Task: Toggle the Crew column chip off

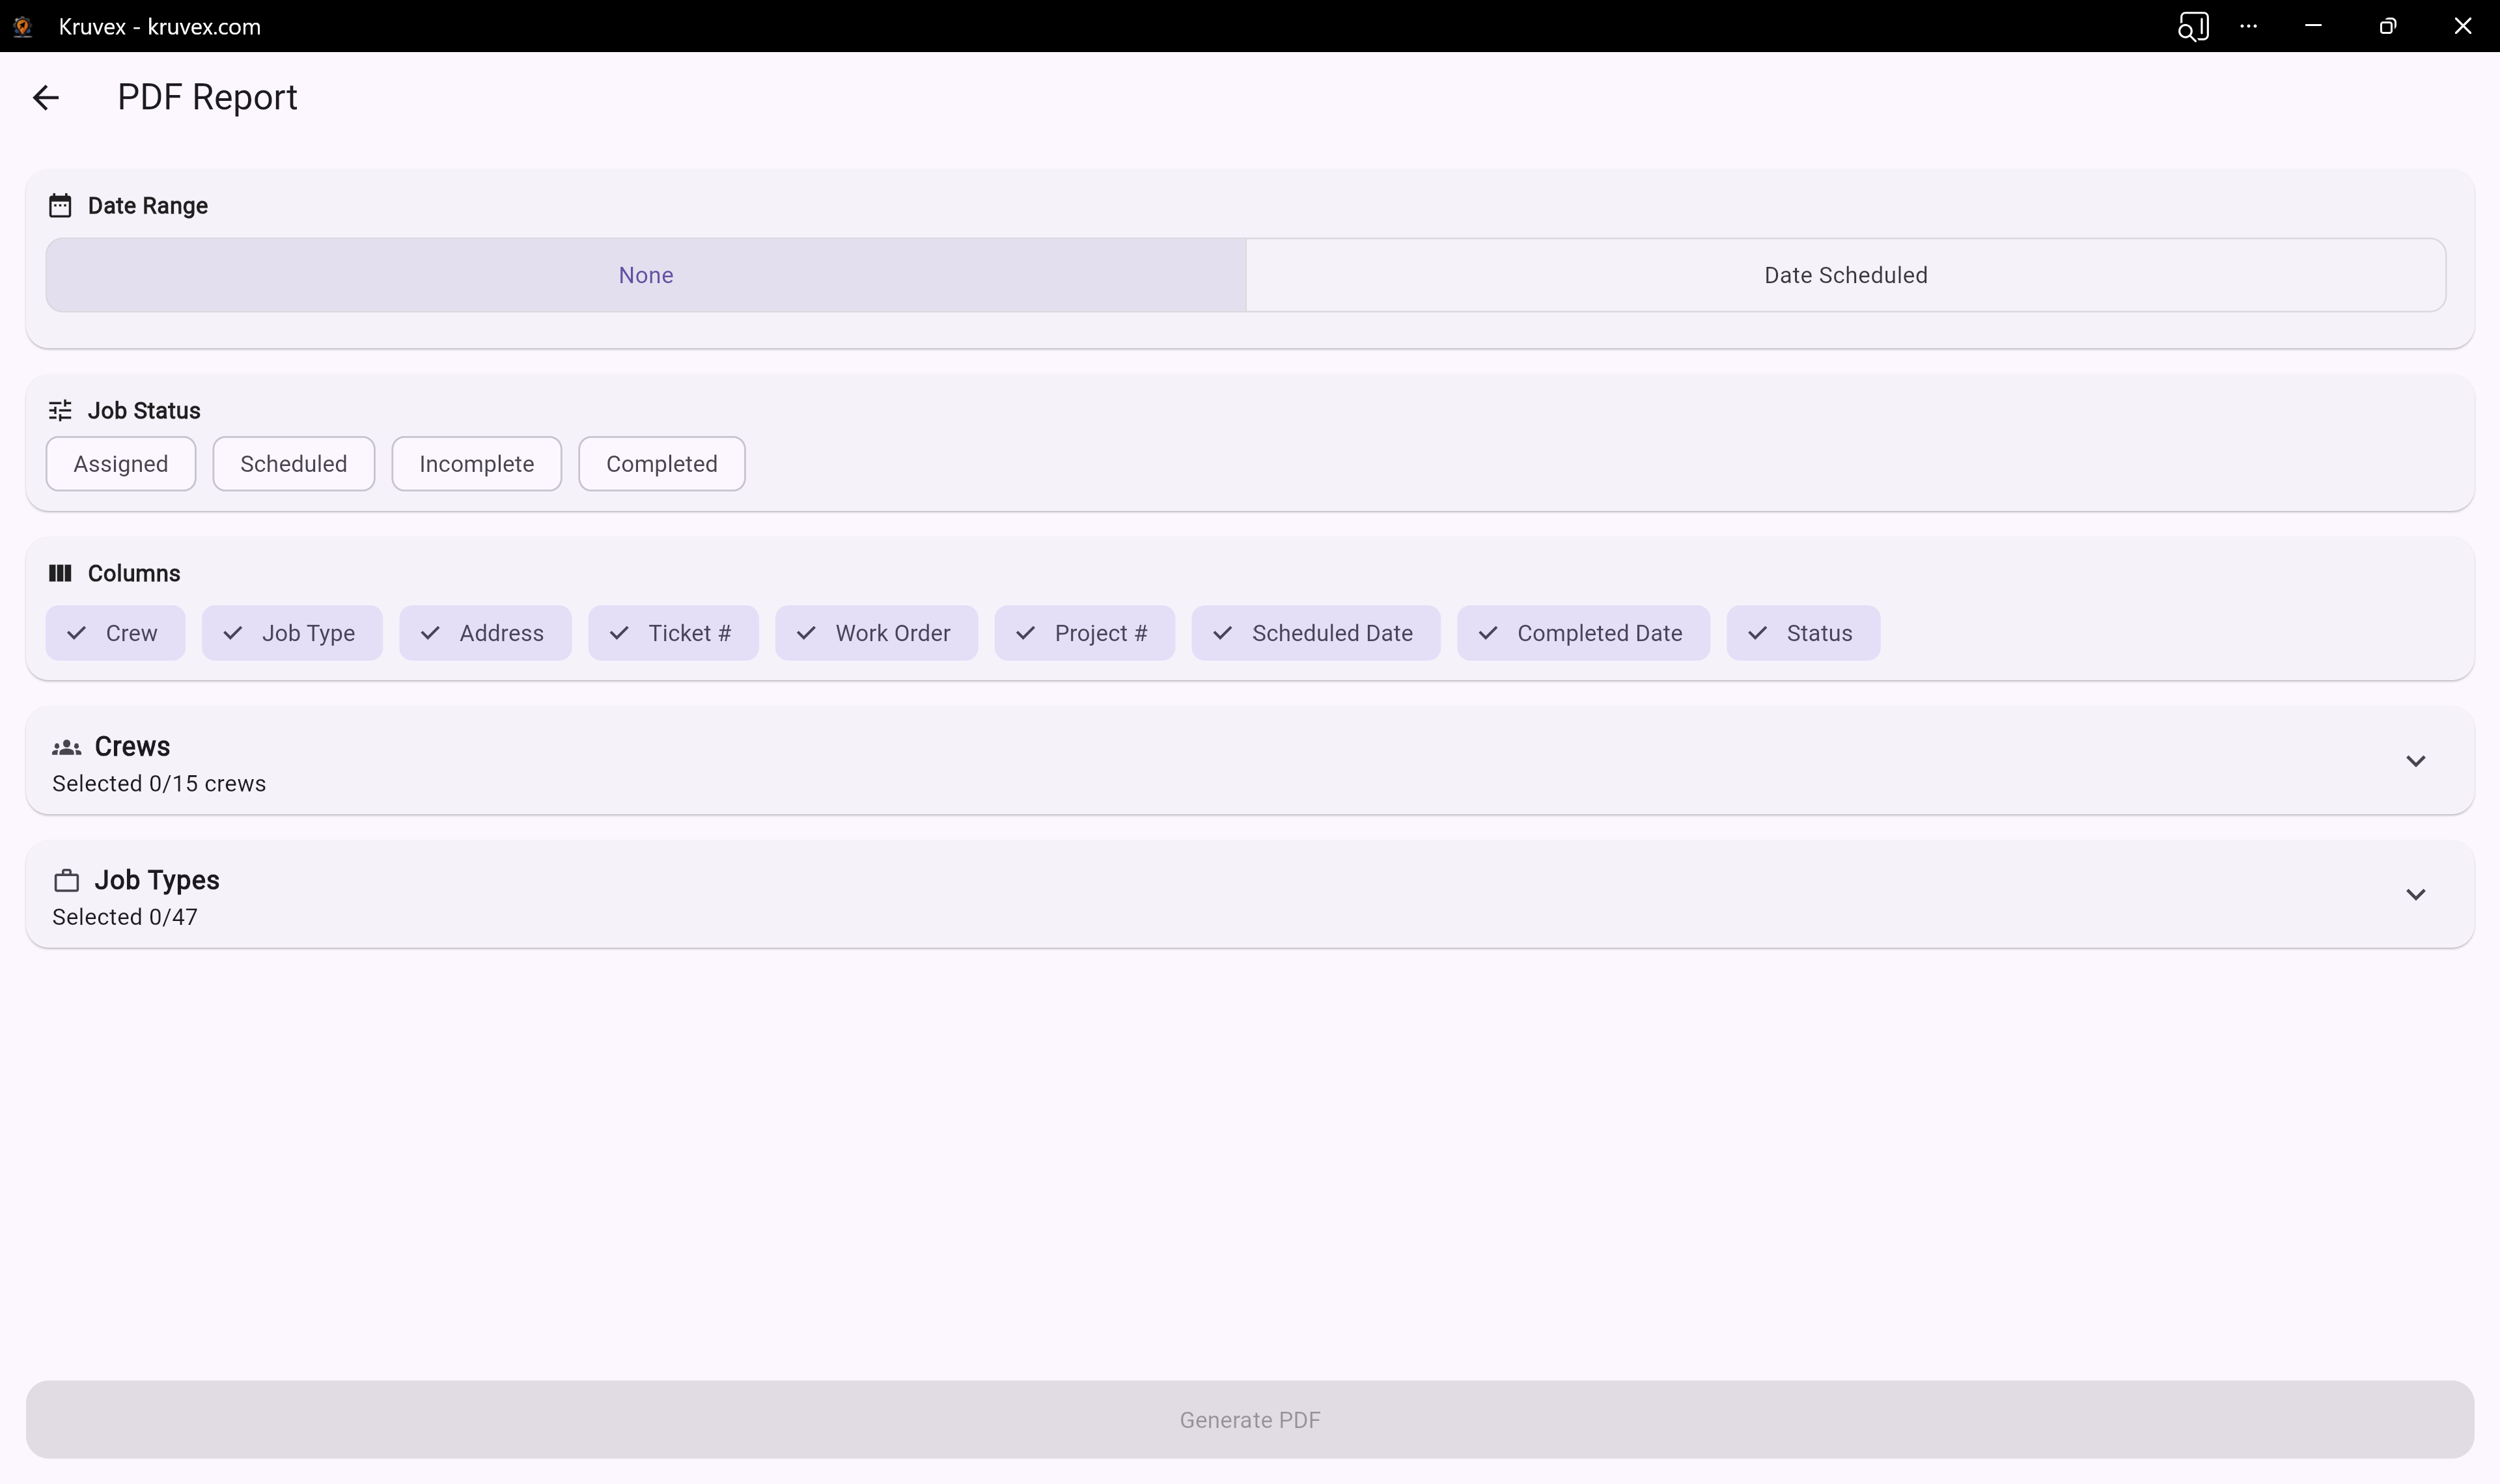Action: click(115, 634)
